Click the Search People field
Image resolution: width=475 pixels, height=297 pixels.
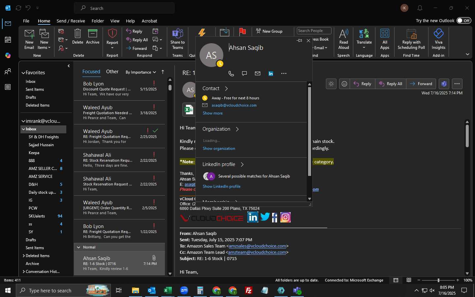[x=314, y=31]
